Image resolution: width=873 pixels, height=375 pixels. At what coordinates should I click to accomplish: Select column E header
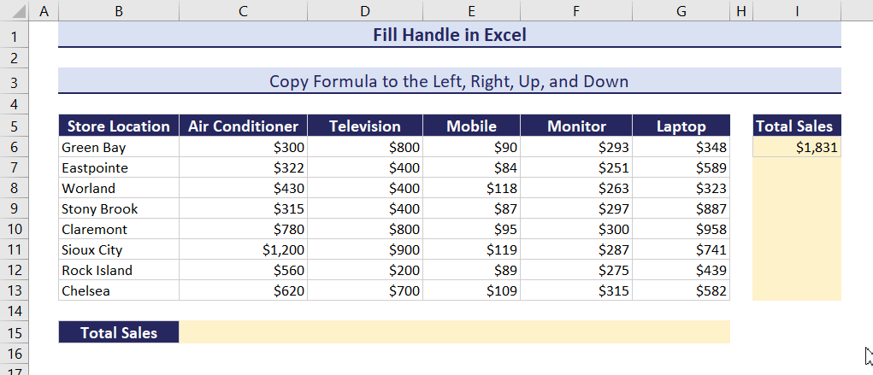coord(471,10)
